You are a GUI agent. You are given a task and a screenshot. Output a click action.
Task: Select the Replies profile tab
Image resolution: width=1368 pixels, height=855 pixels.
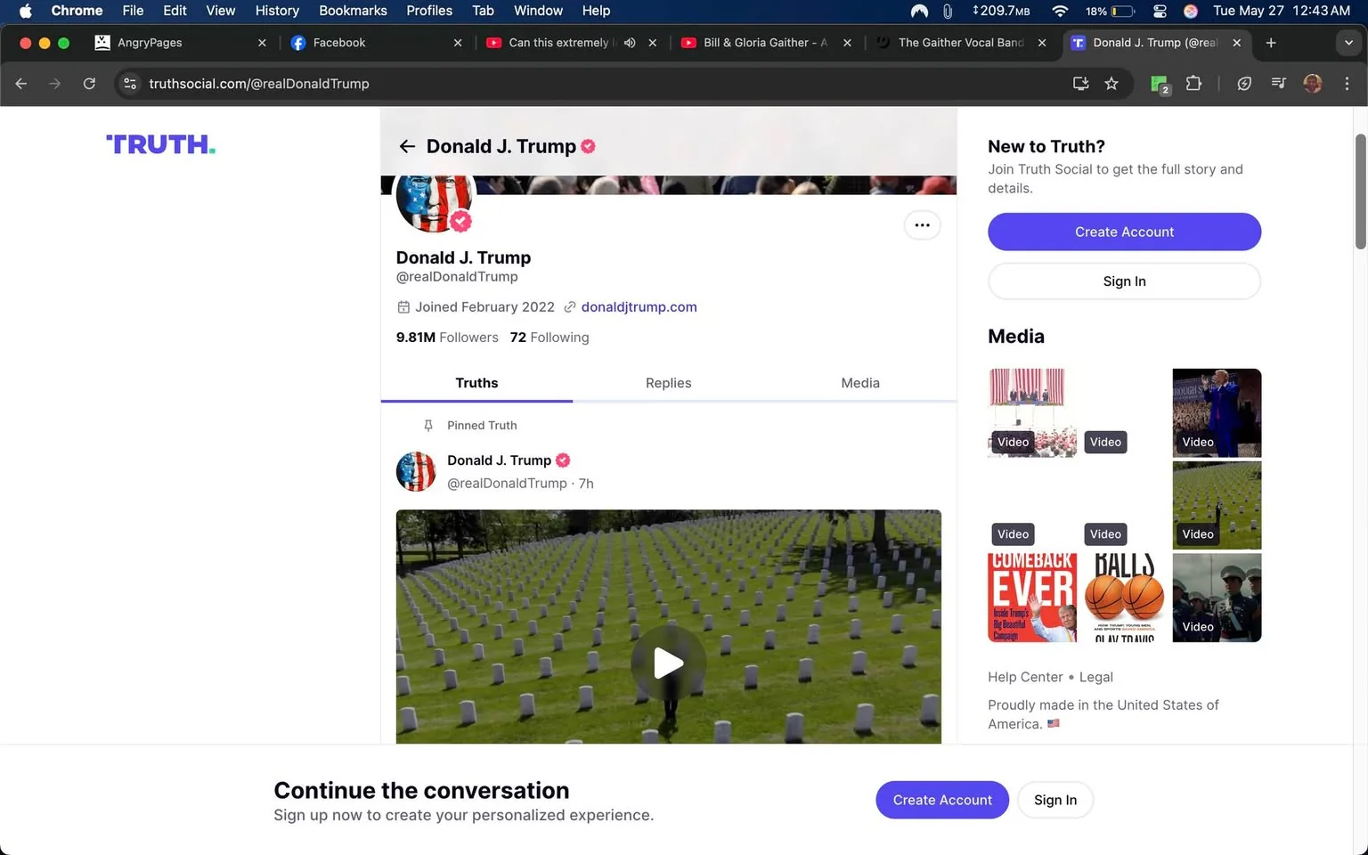668,383
